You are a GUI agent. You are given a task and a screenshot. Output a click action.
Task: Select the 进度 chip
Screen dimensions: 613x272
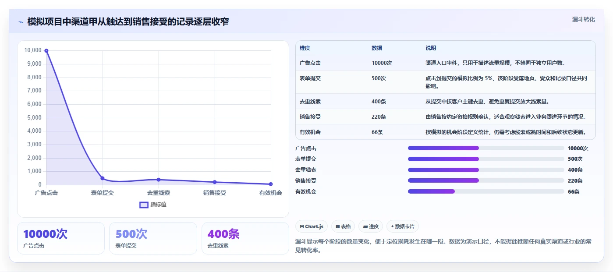pos(371,226)
